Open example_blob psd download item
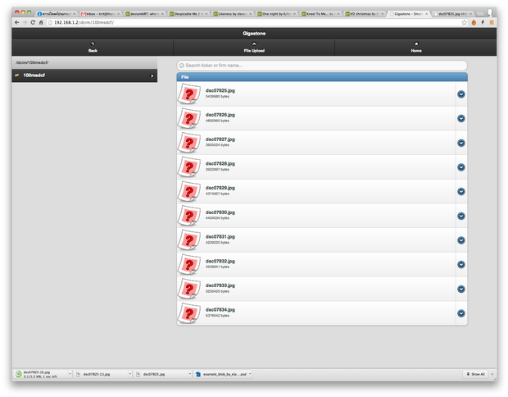The image size is (508, 397). (221, 374)
